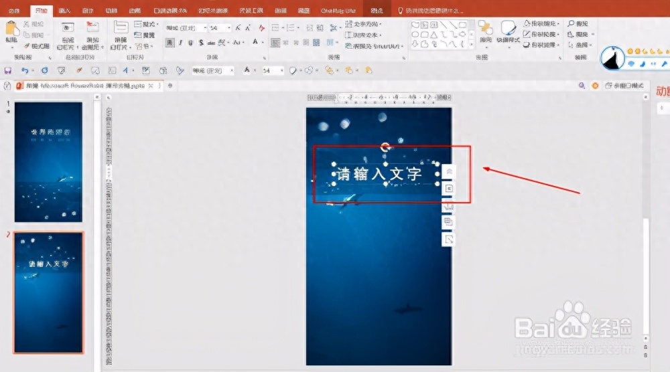Image resolution: width=670 pixels, height=372 pixels.
Task: Pick the triangle shape from shapes gallery
Action: coord(433,35)
